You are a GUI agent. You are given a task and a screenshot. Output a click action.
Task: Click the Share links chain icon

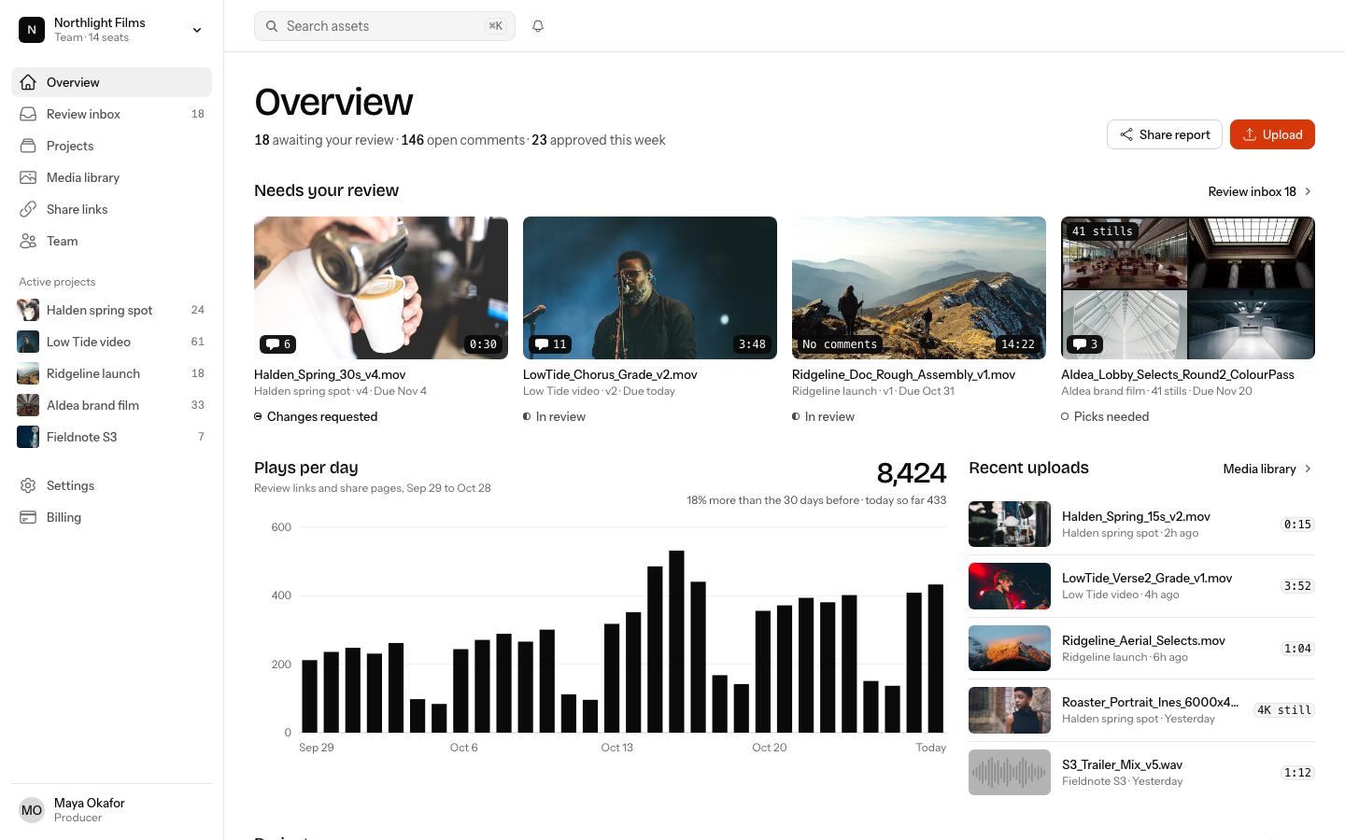pos(28,209)
